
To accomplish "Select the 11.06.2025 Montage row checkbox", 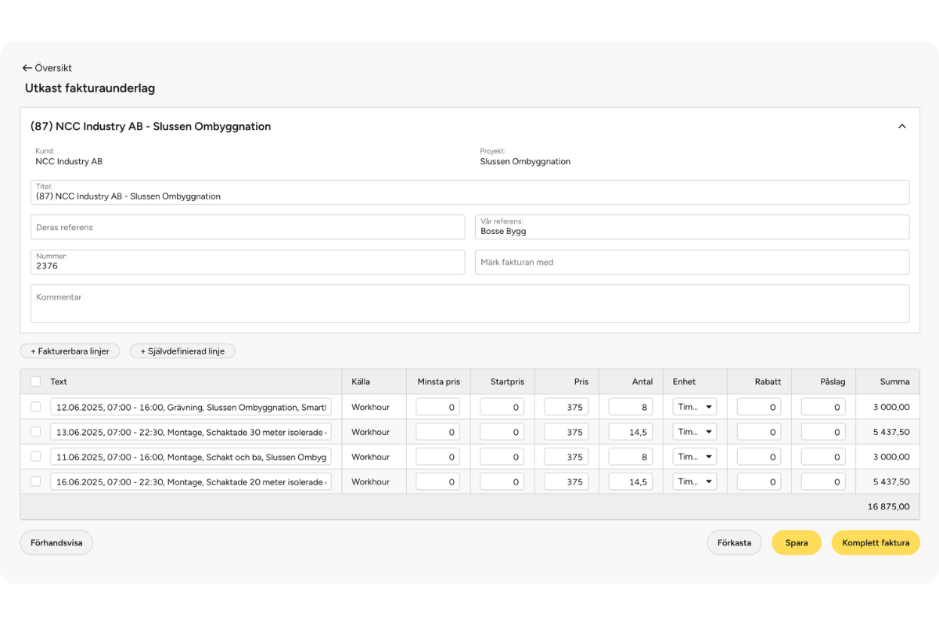I will coord(35,457).
